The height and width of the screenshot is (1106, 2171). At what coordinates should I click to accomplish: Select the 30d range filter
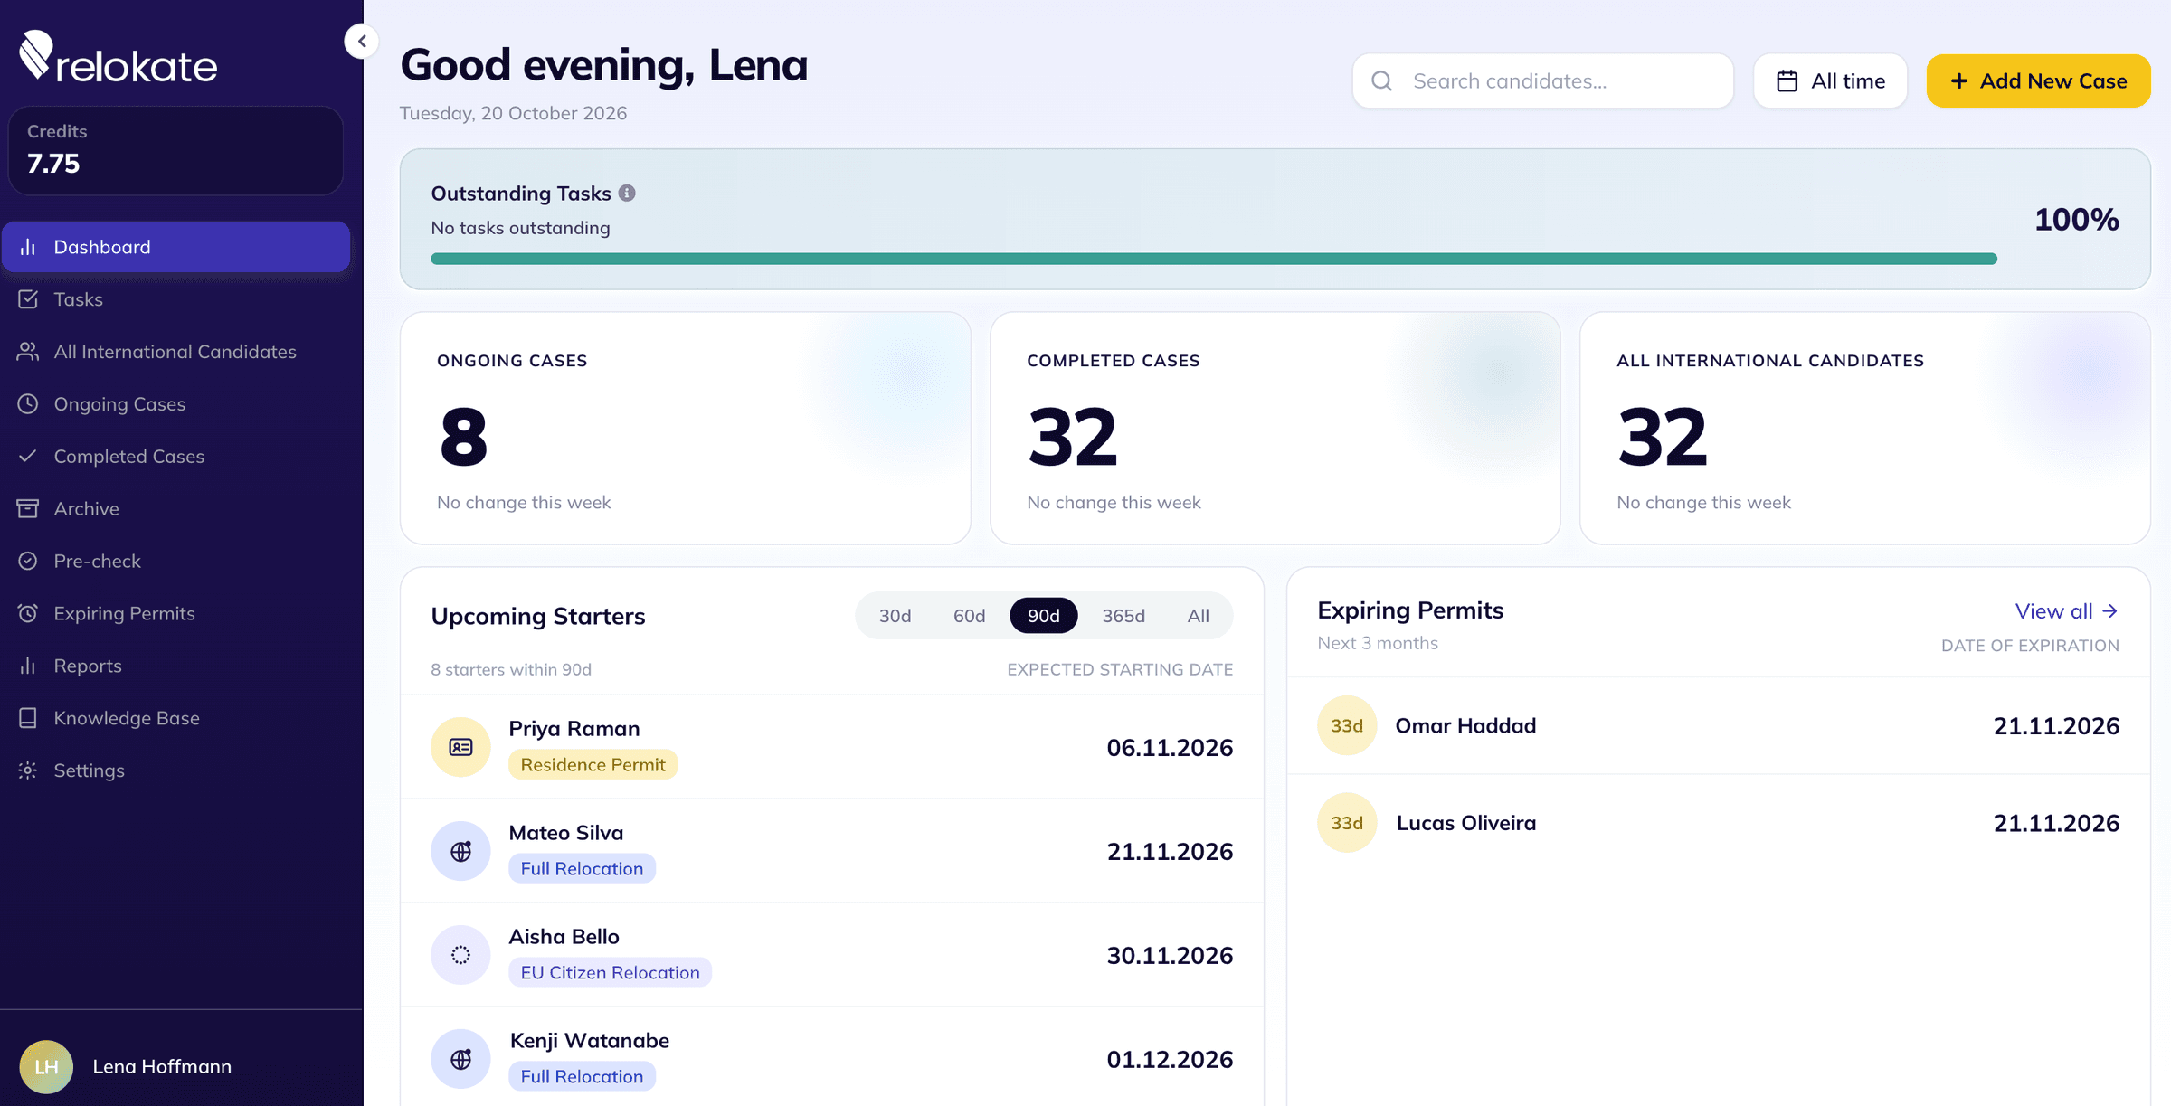tap(895, 616)
